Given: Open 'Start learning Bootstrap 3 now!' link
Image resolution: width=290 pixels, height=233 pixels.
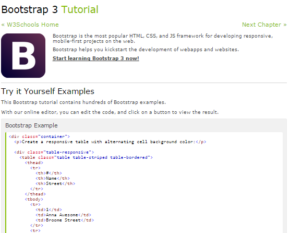Looking at the screenshot, I should [96, 59].
